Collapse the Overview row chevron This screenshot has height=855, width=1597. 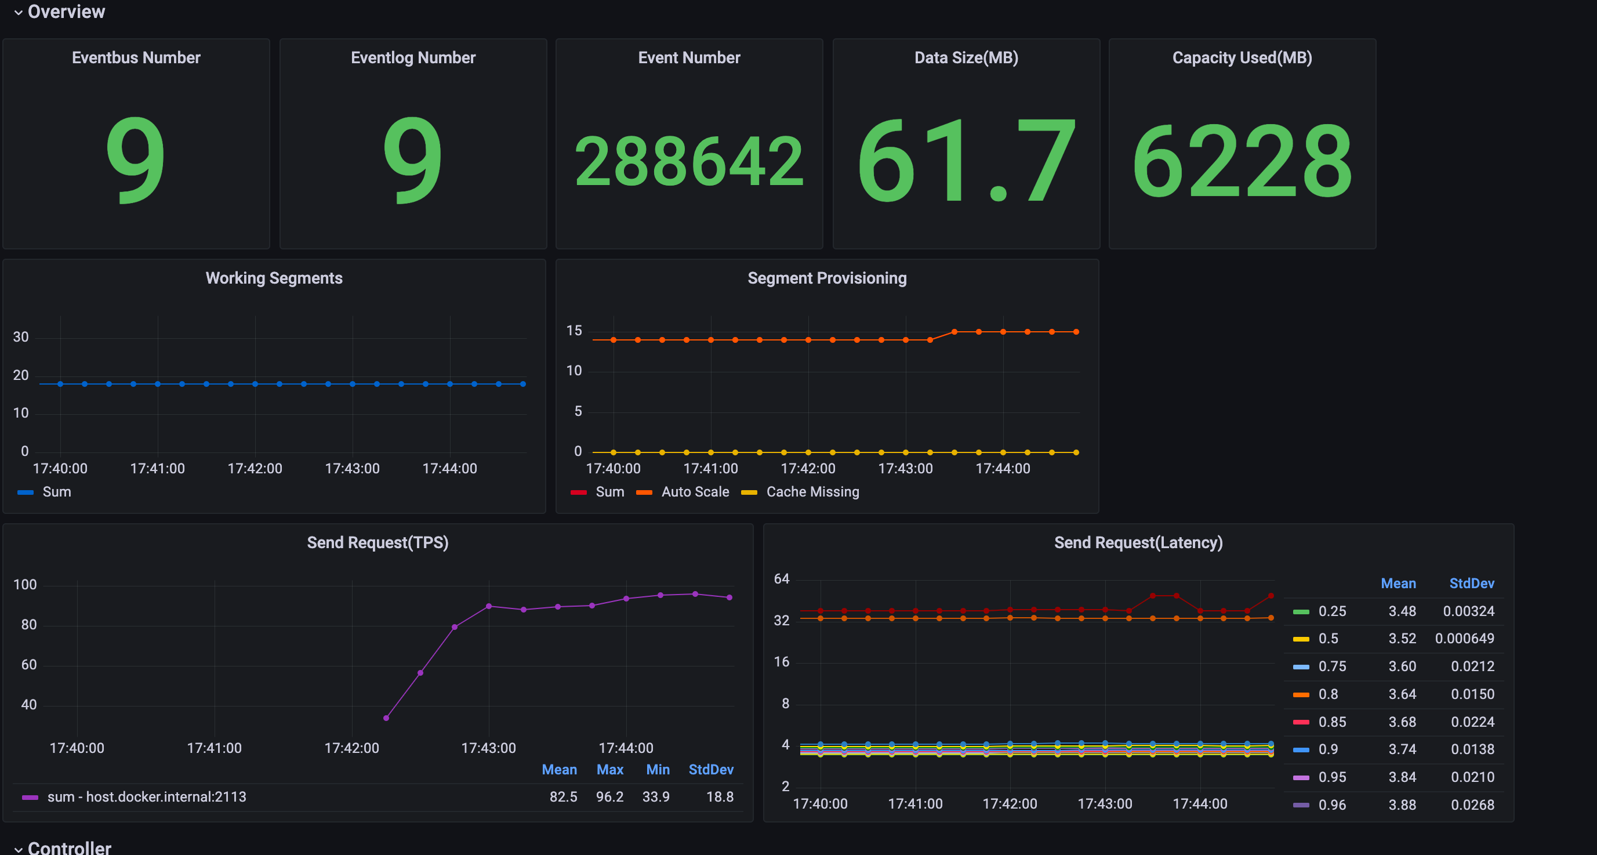(18, 12)
